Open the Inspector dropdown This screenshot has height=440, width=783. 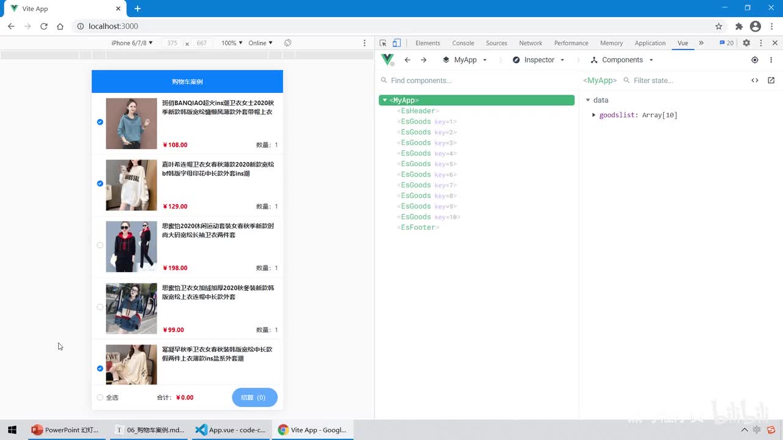(x=539, y=60)
